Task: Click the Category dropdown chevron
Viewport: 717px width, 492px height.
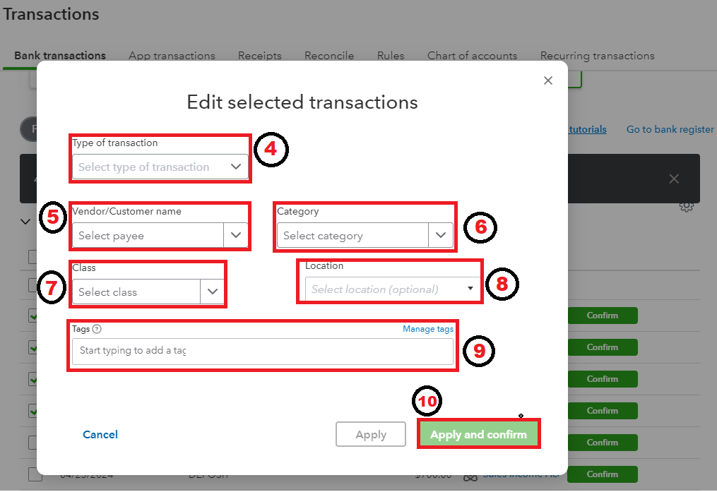Action: point(442,235)
